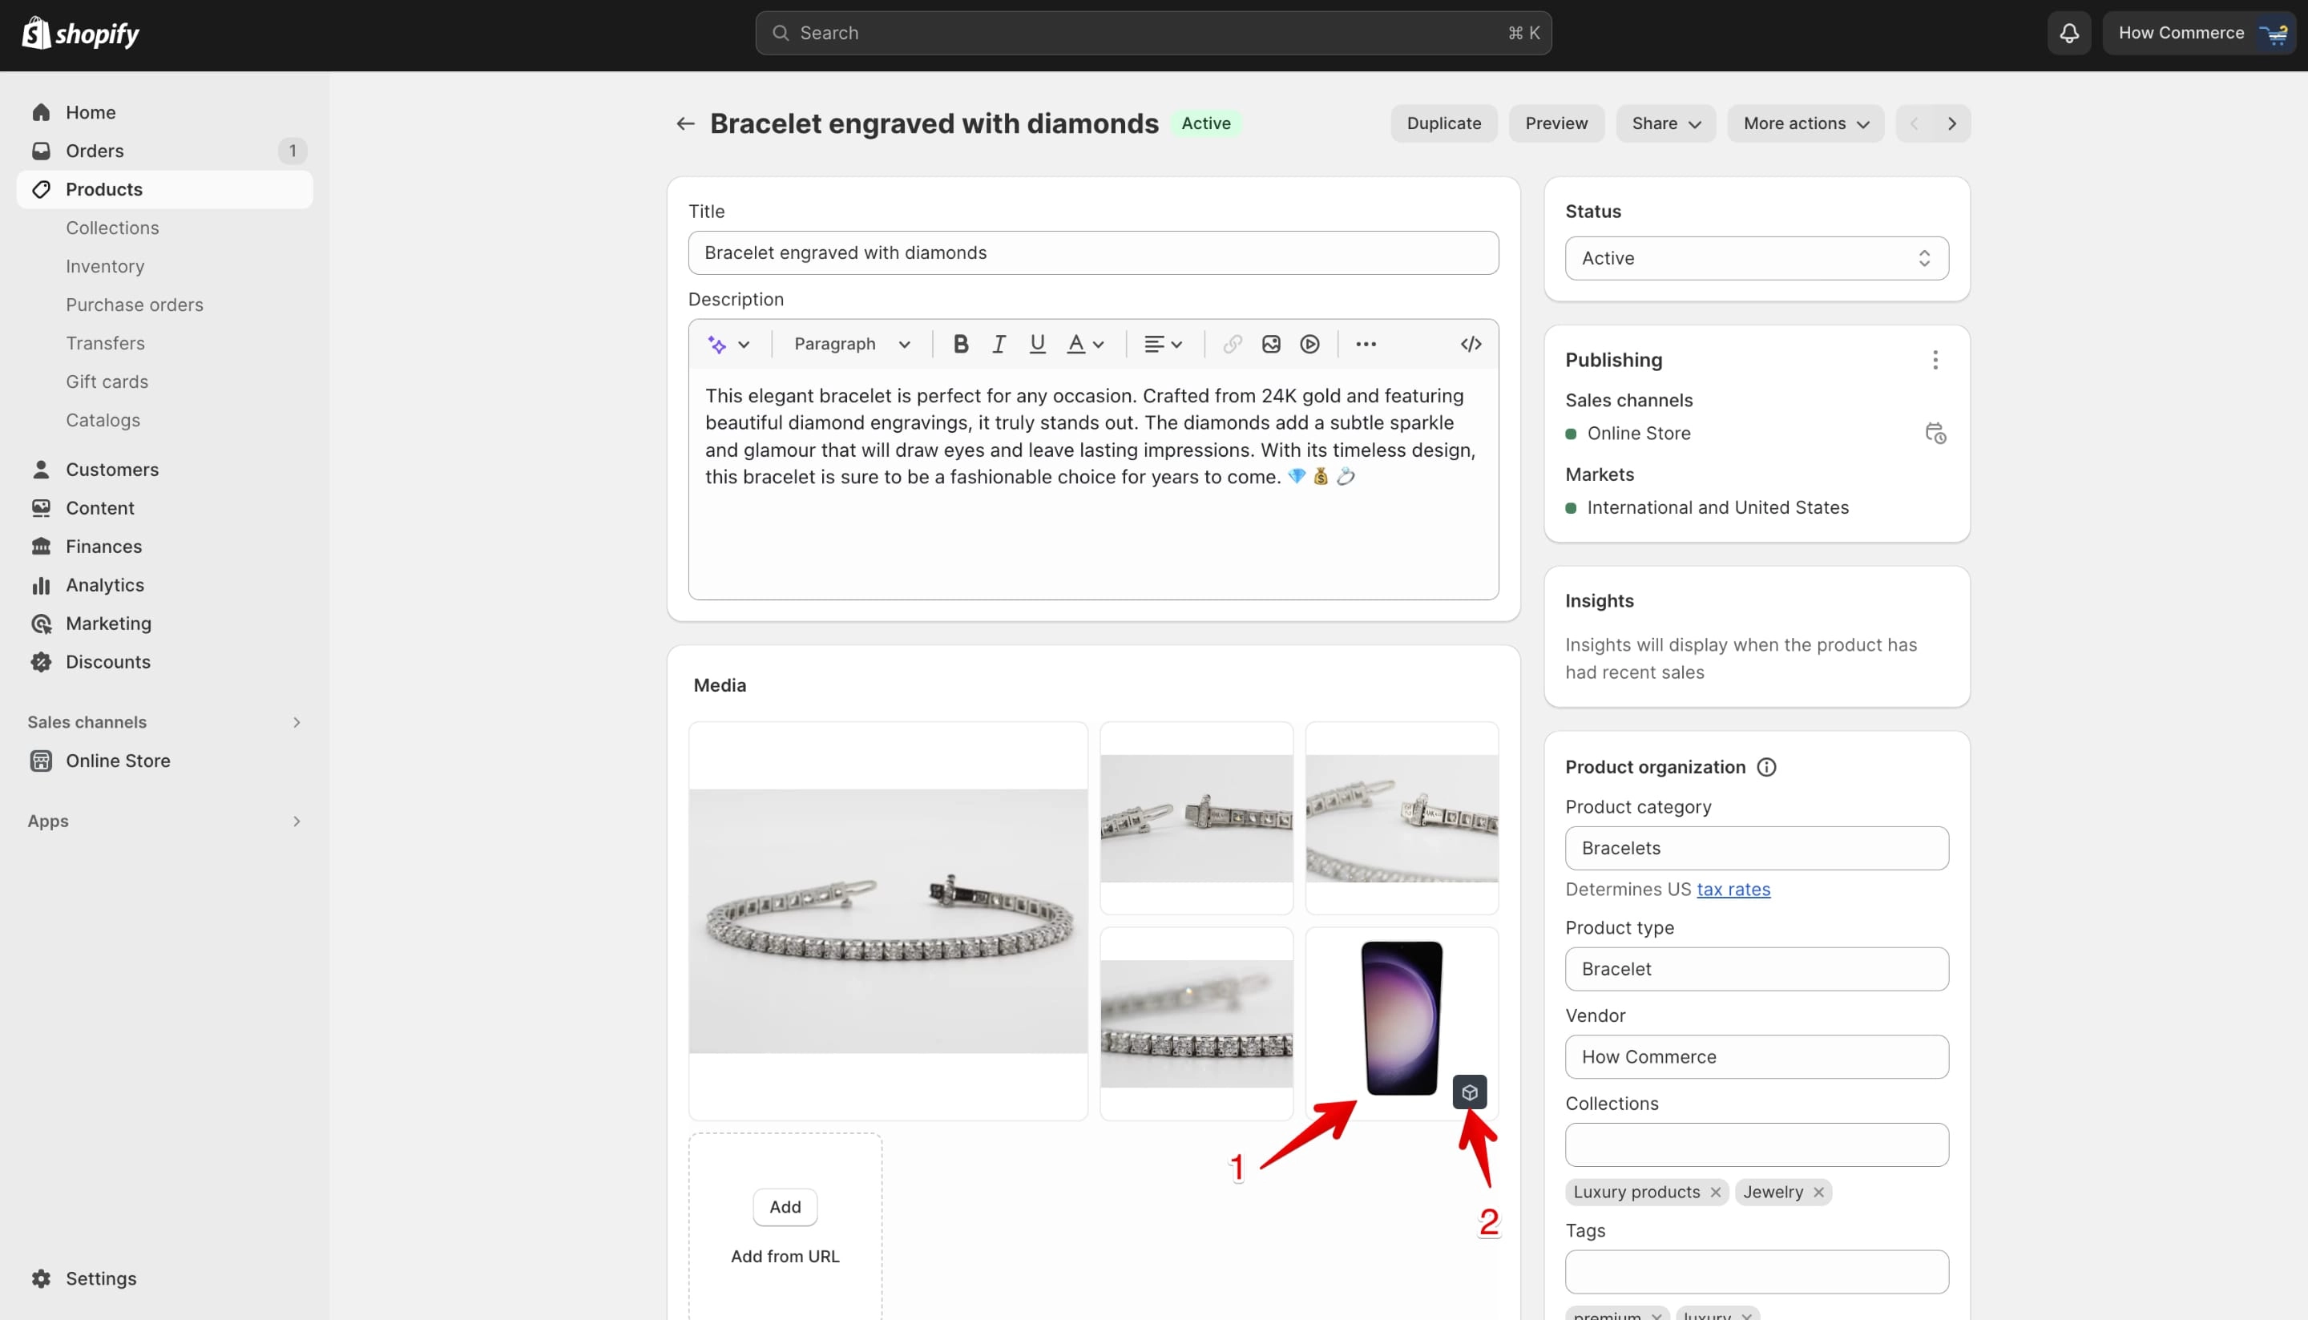Open Settings in sidebar
The image size is (2308, 1320).
point(164,1278)
